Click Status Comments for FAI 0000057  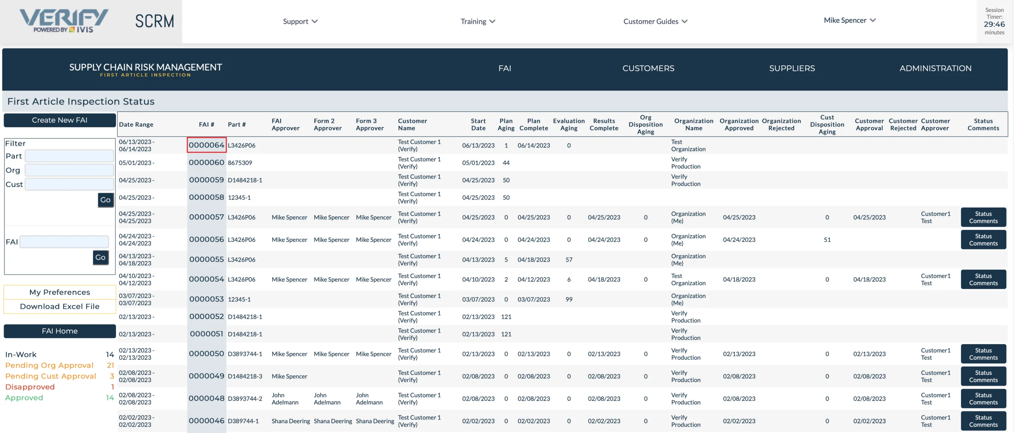[983, 217]
